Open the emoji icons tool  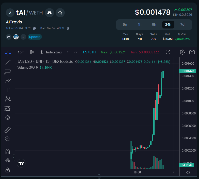[8, 117]
